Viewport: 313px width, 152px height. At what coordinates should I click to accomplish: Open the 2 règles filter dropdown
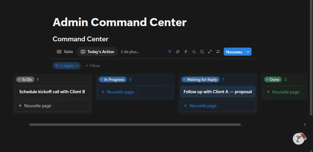pyautogui.click(x=67, y=66)
